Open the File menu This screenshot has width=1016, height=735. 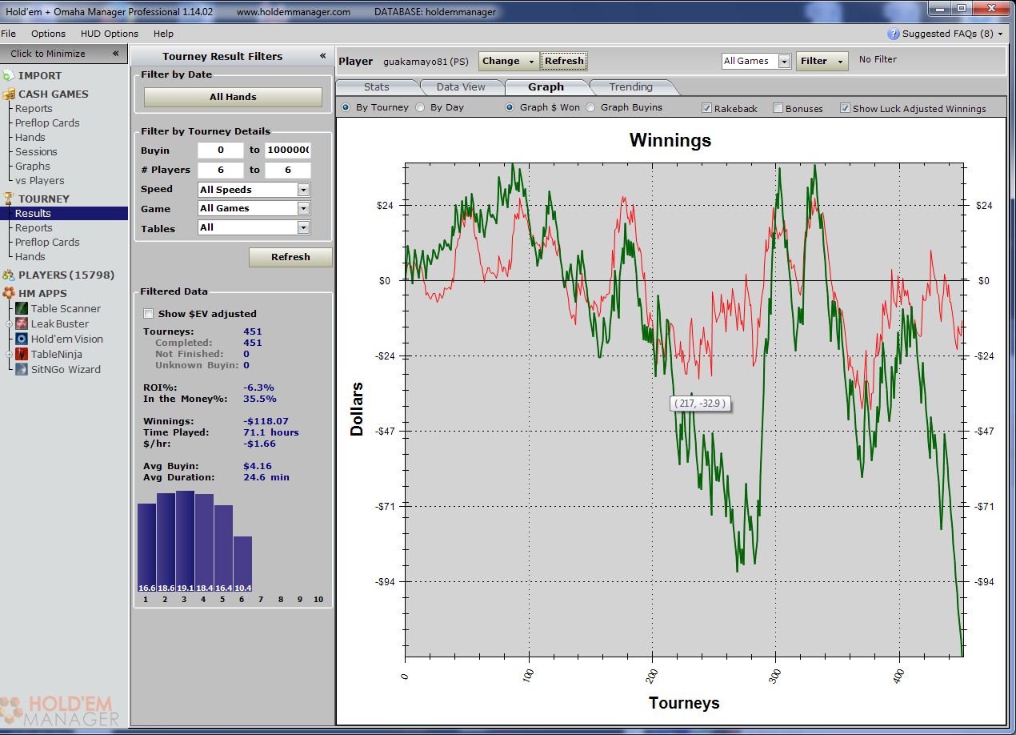(8, 34)
